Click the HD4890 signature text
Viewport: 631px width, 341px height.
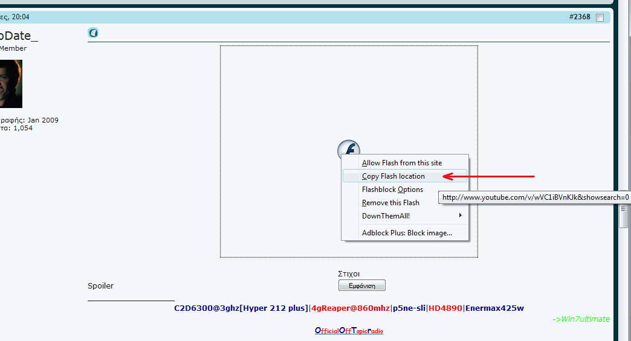point(445,308)
